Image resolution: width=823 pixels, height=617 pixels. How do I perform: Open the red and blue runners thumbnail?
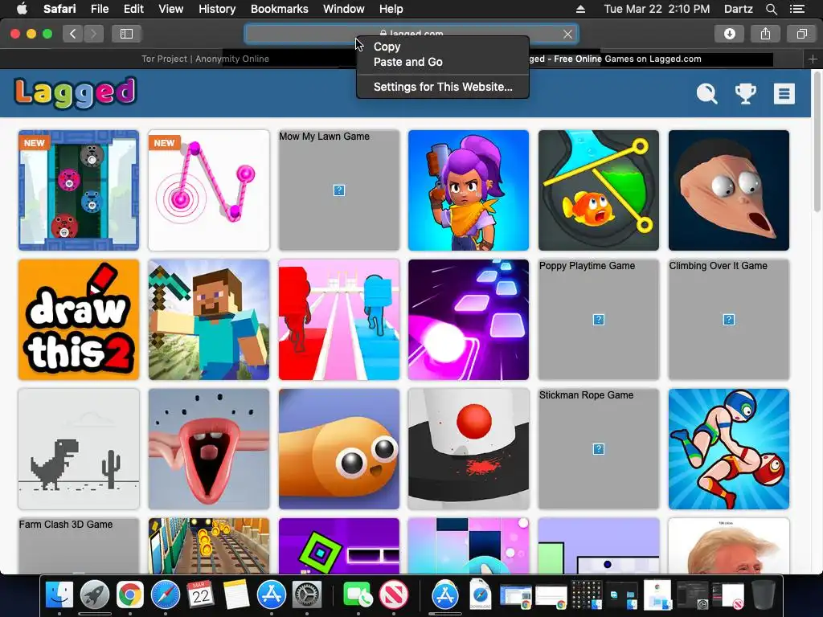click(x=338, y=320)
